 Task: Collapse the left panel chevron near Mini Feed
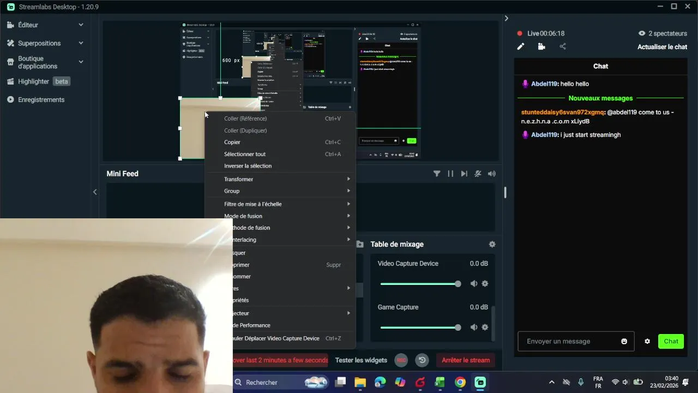point(95,192)
